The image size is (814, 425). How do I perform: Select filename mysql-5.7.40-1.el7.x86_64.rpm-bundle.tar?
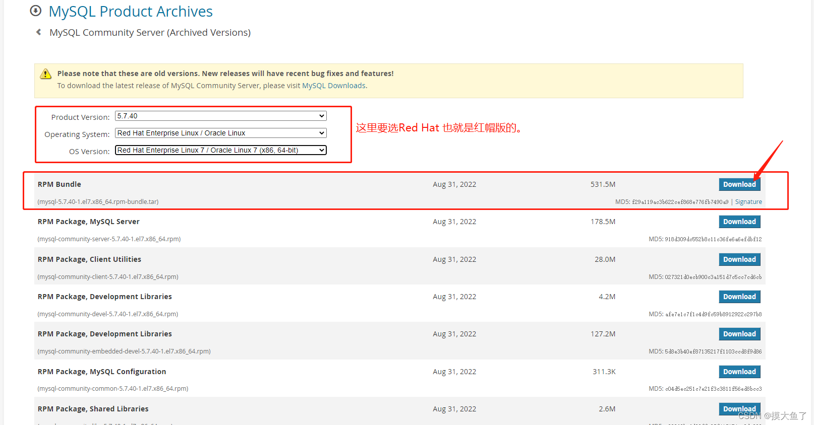[98, 202]
